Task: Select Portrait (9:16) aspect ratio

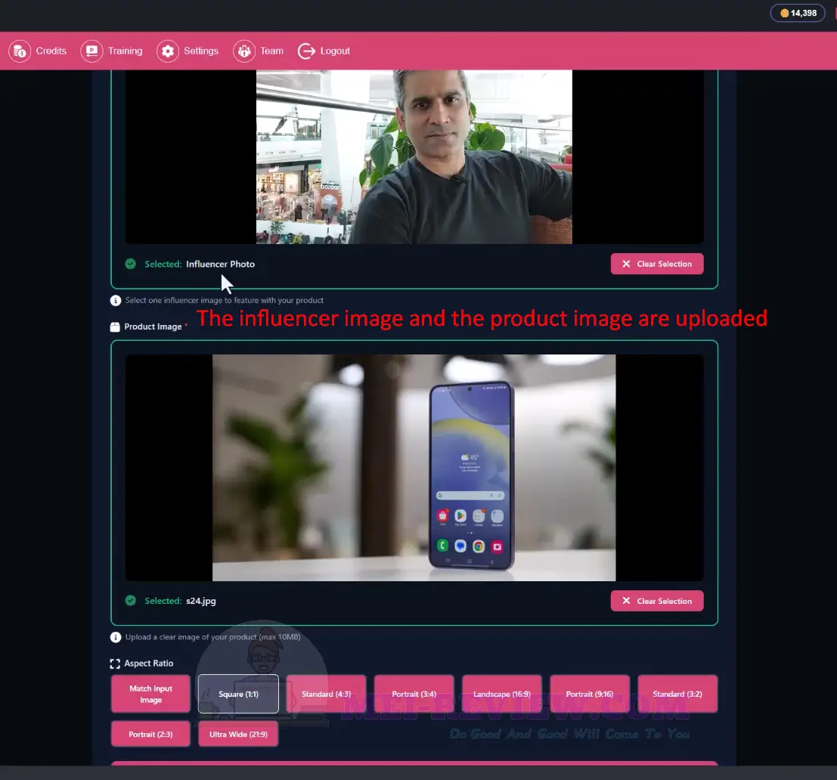Action: click(x=590, y=694)
